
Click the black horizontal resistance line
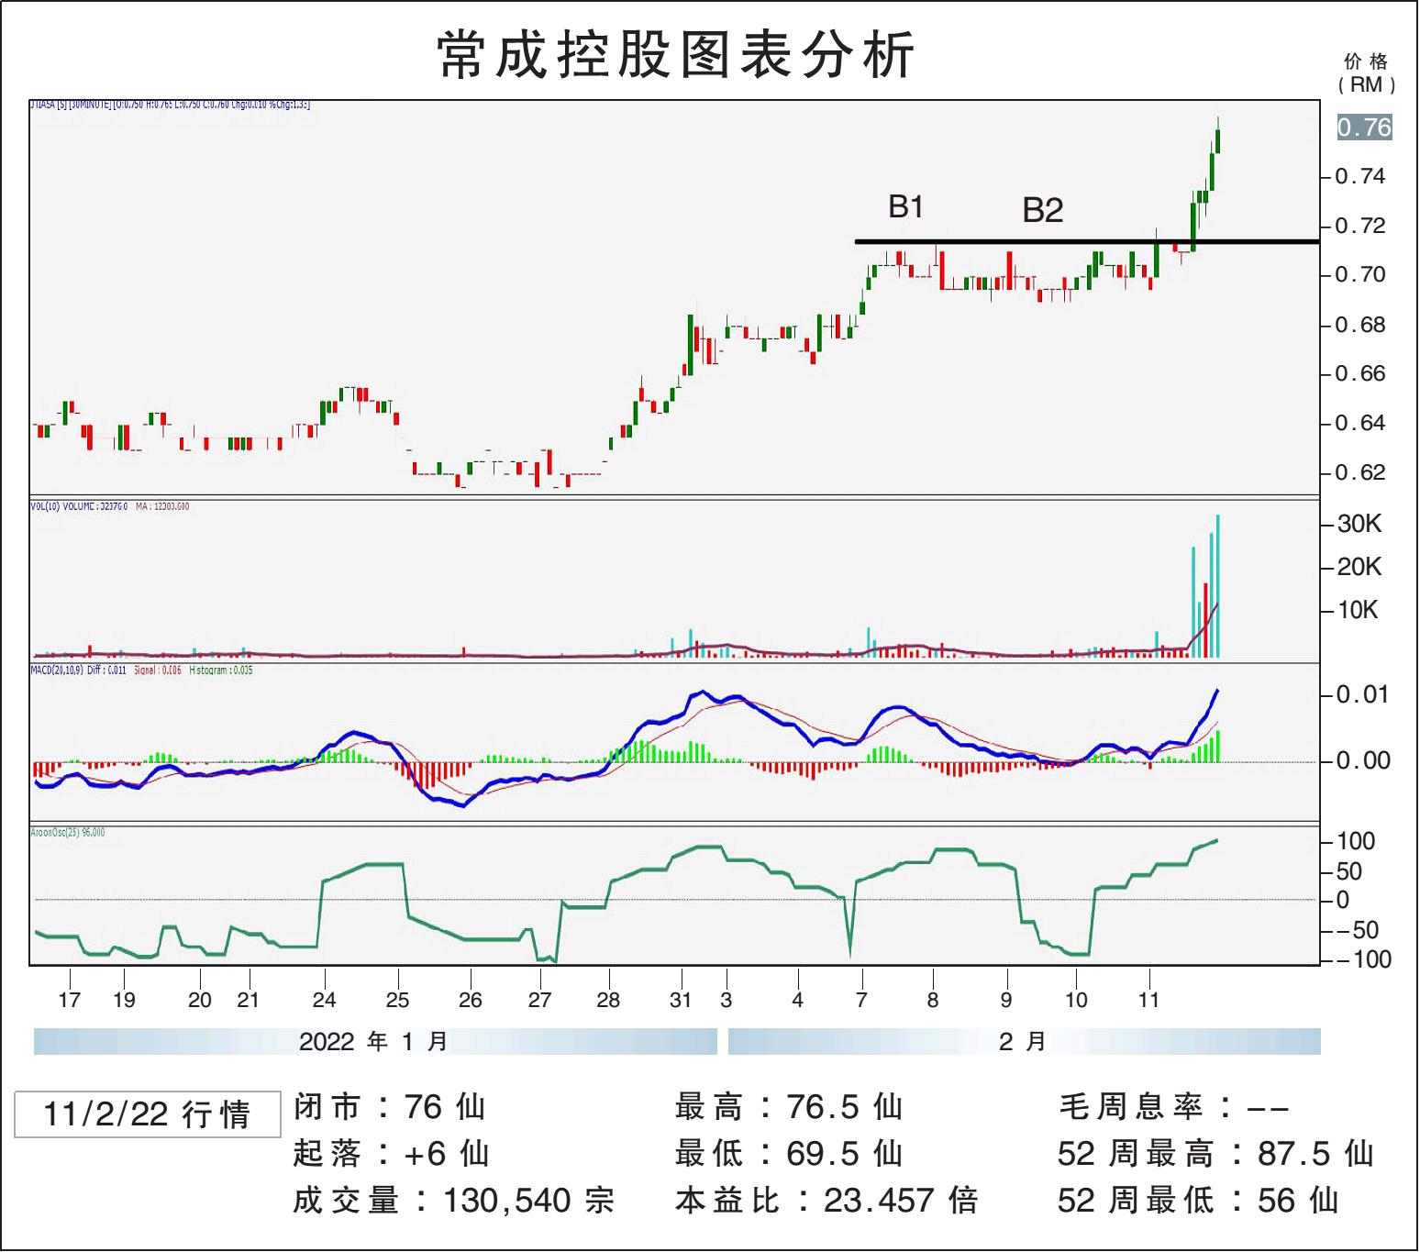coord(1087,241)
